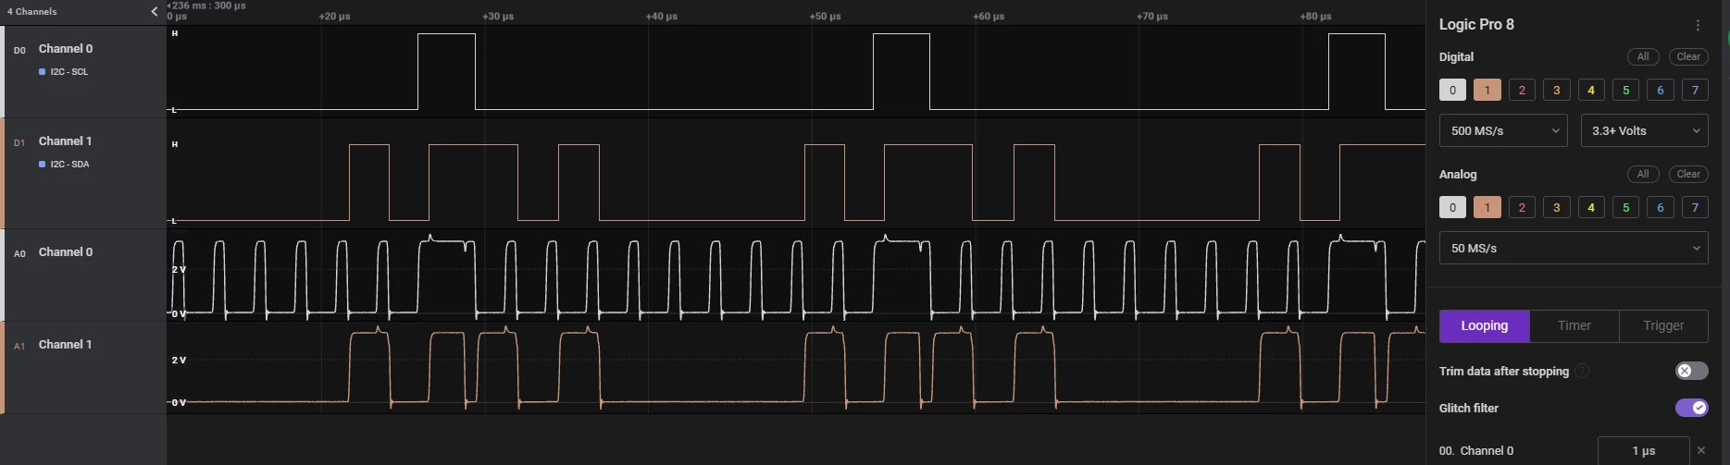Enable Digital channel 6
The width and height of the screenshot is (1730, 465).
[1661, 90]
